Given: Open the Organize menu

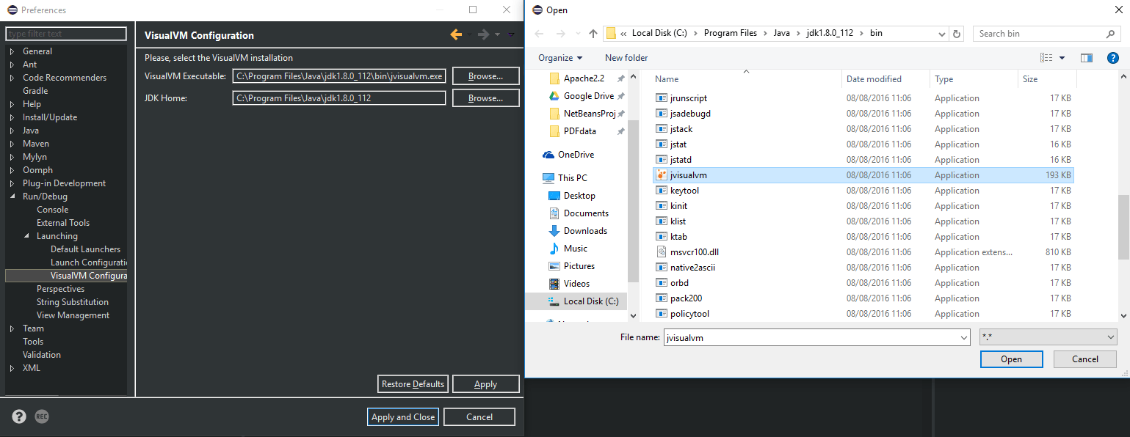Looking at the screenshot, I should pyautogui.click(x=559, y=57).
